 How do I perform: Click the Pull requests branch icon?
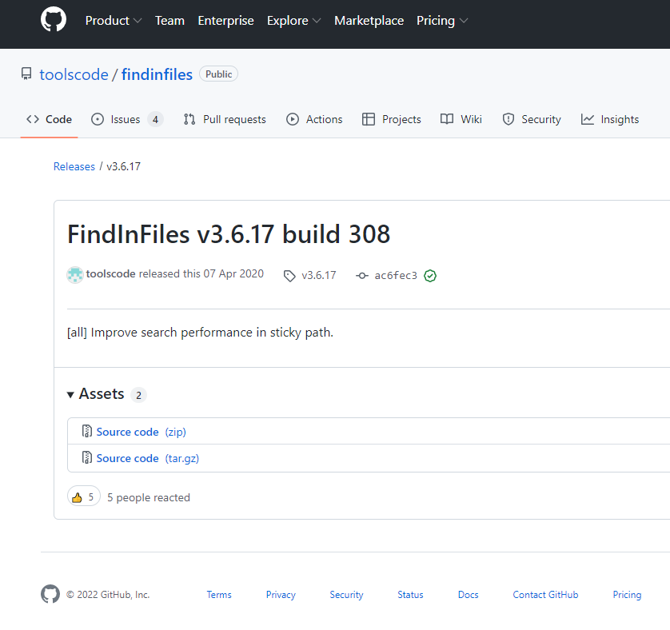click(189, 119)
